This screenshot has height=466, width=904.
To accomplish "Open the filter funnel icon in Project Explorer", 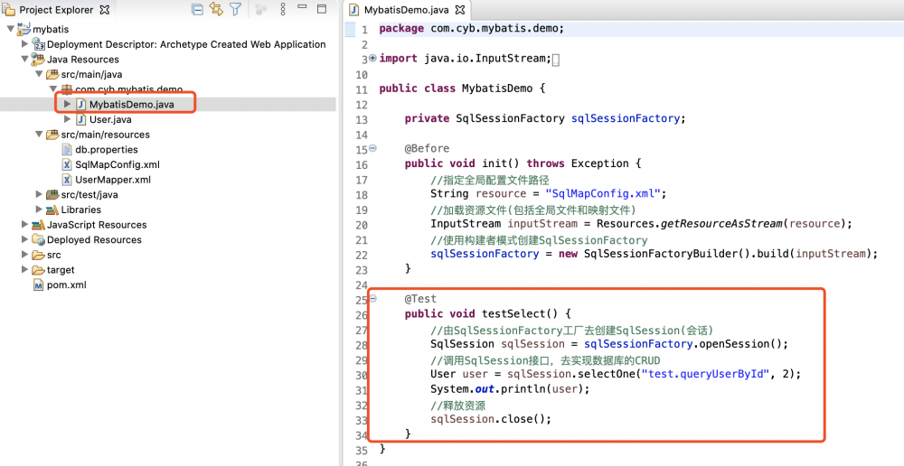I will click(x=235, y=9).
